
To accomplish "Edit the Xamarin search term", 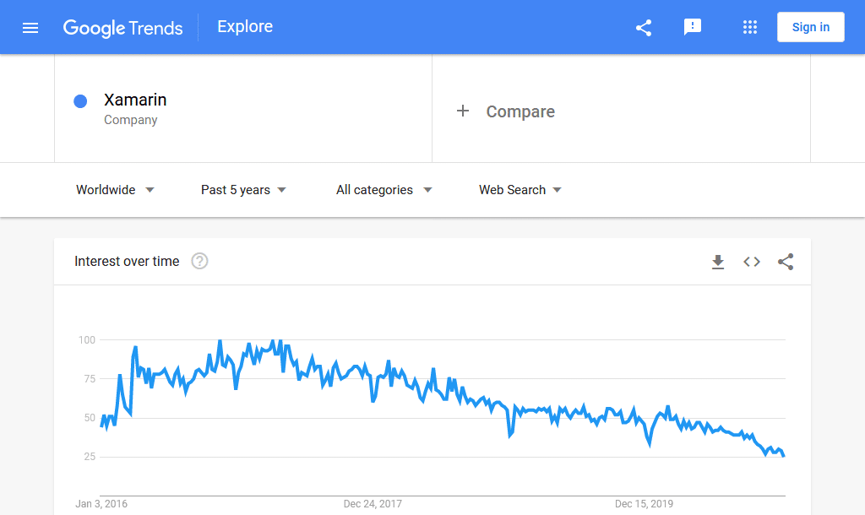I will [135, 100].
